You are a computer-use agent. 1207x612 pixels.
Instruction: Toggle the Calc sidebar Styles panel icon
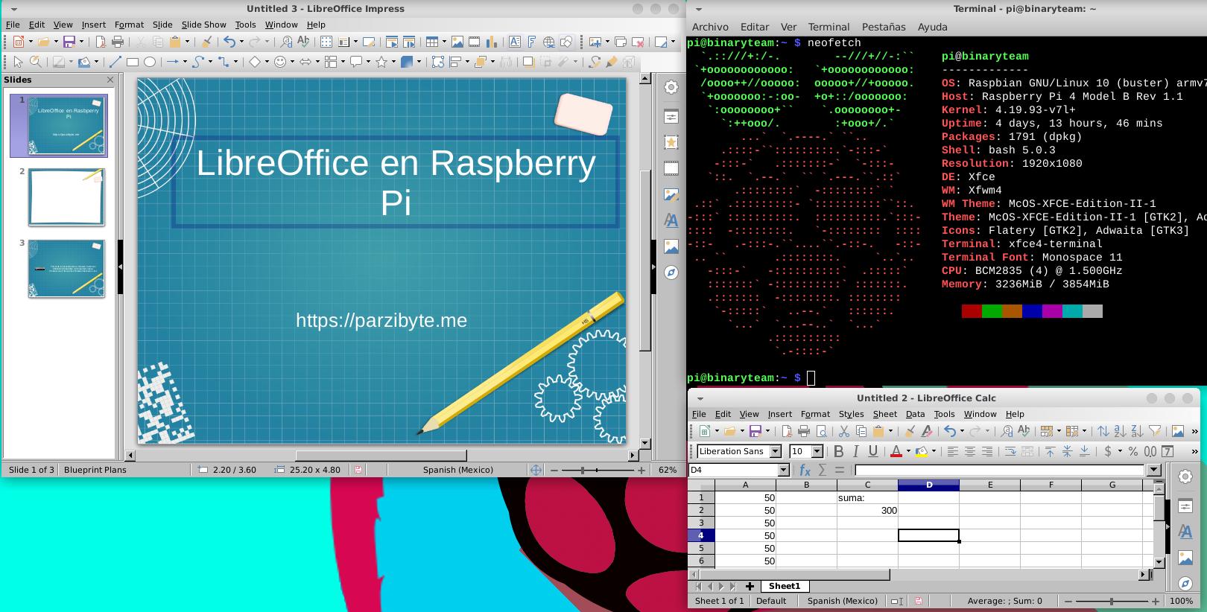[1185, 531]
